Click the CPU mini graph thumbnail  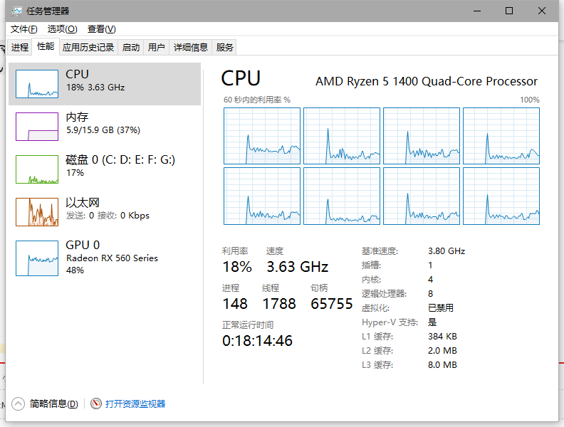[37, 84]
